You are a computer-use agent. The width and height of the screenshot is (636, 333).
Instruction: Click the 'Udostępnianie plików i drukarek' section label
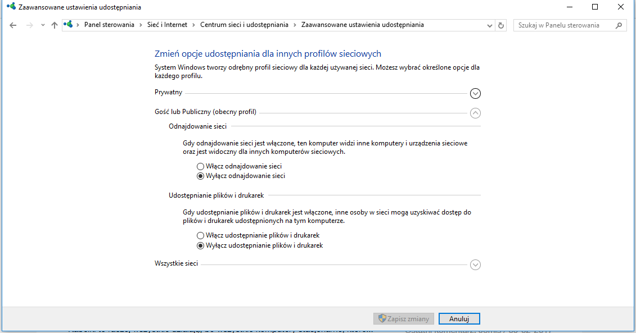pyautogui.click(x=216, y=195)
